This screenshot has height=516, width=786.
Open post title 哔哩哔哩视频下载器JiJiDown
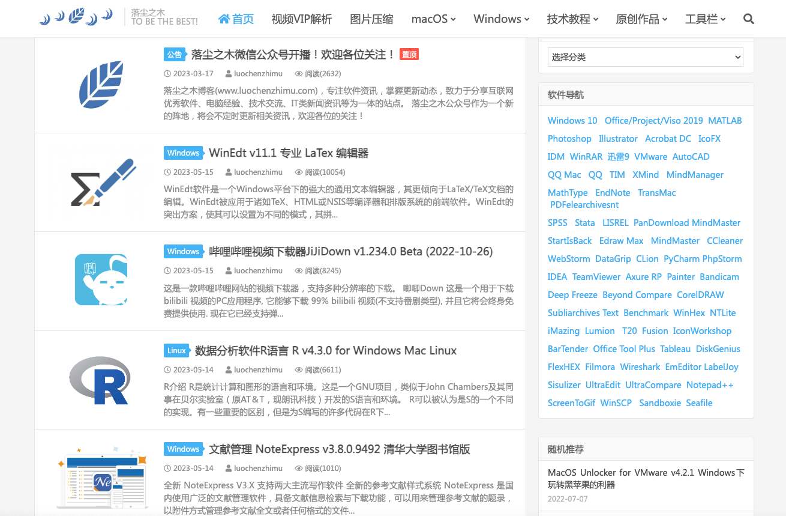(x=351, y=252)
